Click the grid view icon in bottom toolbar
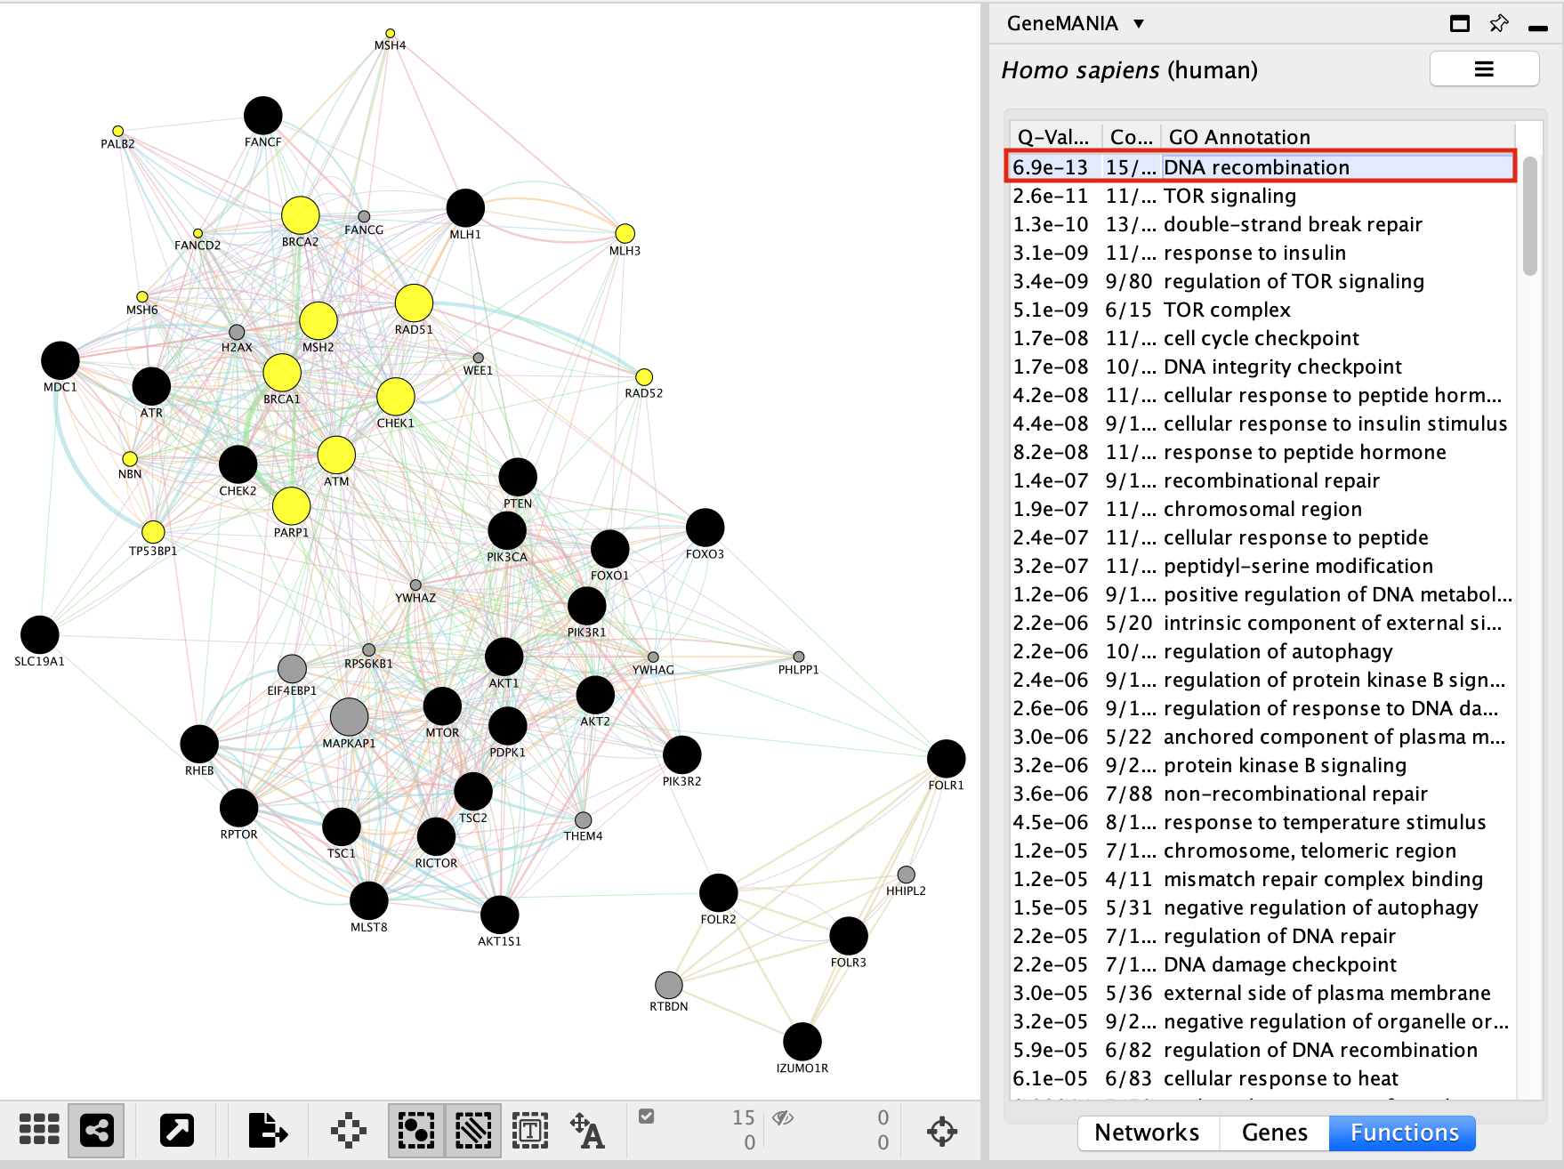The width and height of the screenshot is (1564, 1169). click(39, 1130)
